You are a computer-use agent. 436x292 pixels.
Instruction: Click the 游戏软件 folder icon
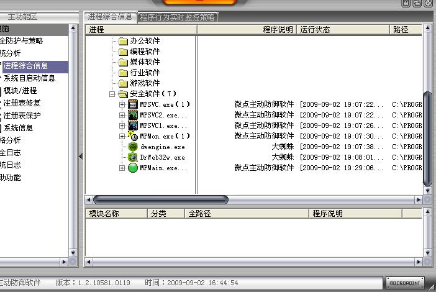point(123,83)
